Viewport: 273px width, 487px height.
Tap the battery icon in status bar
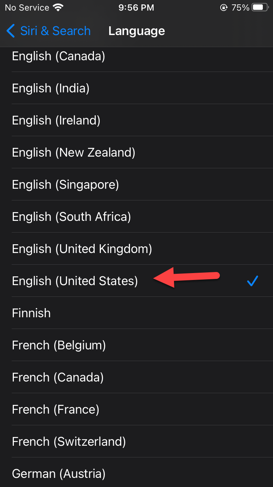(260, 7)
